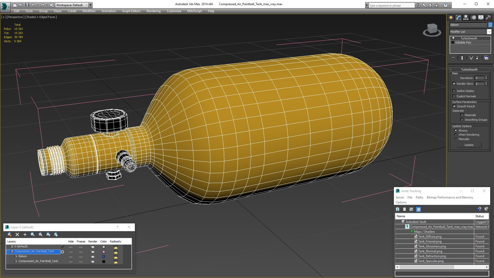Open the Modifier List dropdown
The image size is (494, 278).
pos(489,32)
